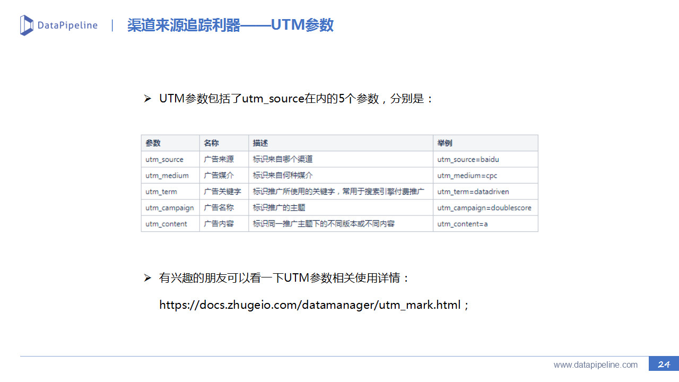Click the description 标识来自何种媒介
679x382 pixels.
(x=283, y=176)
